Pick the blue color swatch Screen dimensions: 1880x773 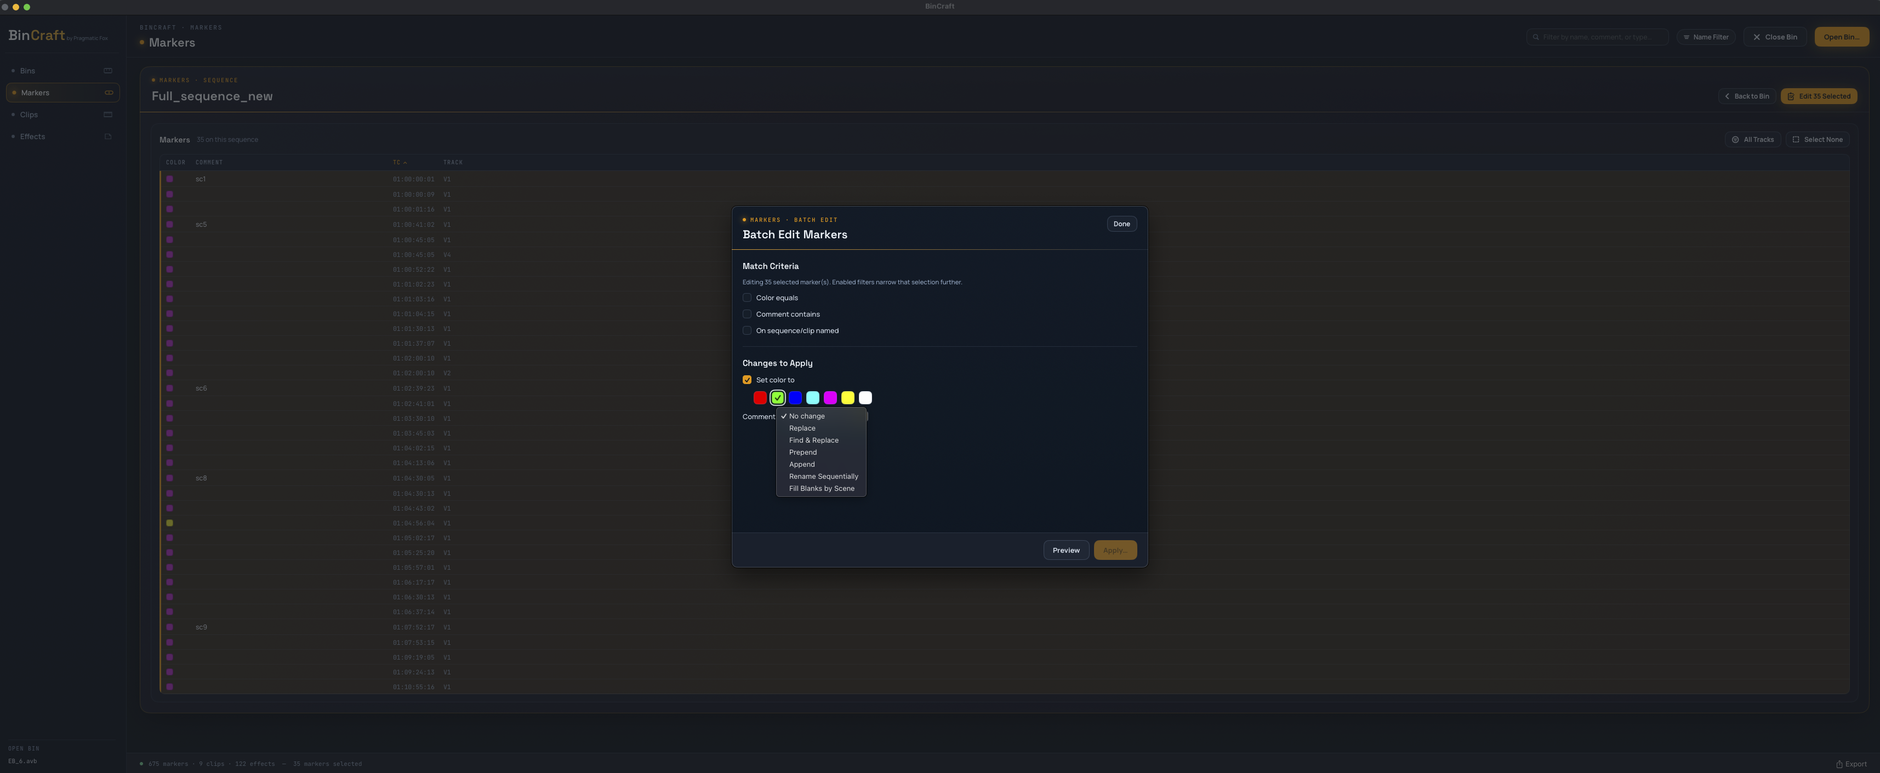(x=795, y=397)
